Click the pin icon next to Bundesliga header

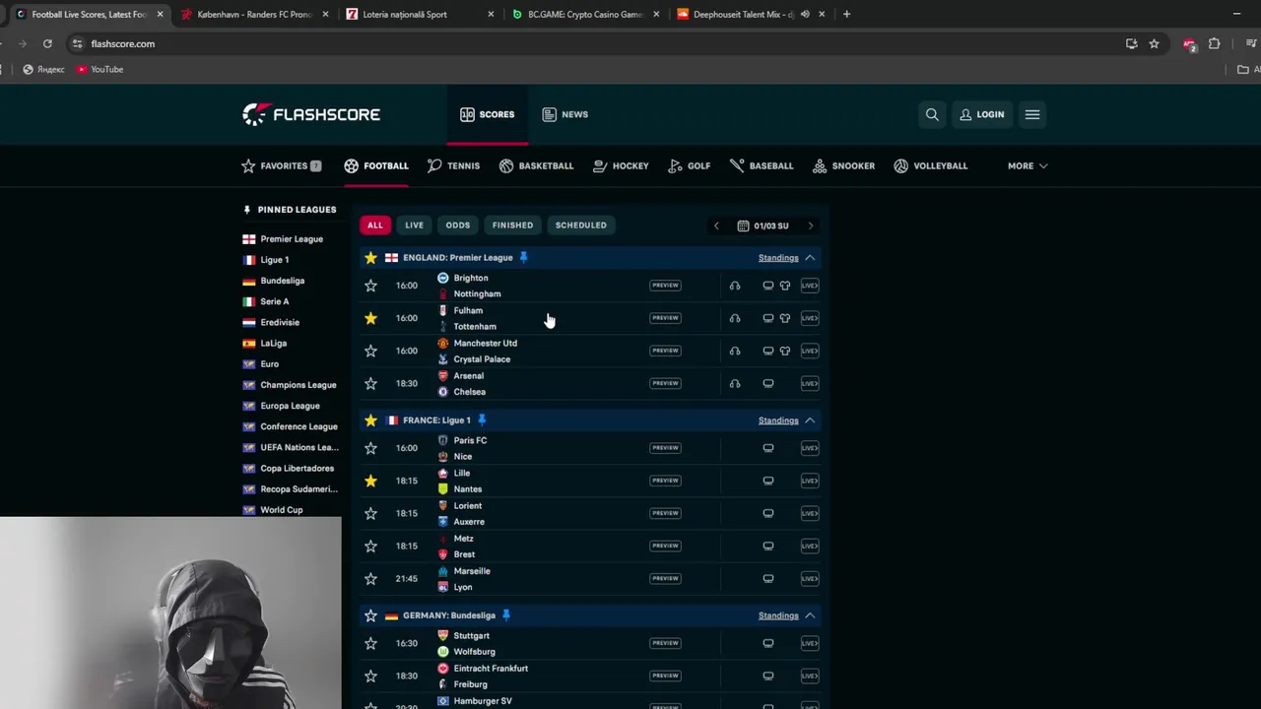[506, 614]
